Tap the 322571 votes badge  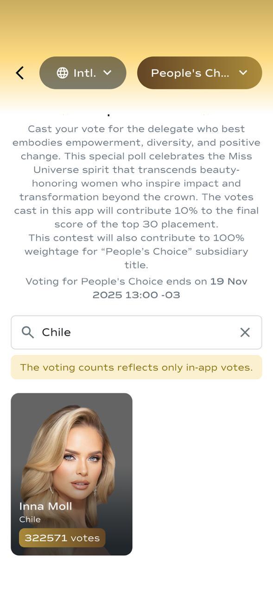[x=62, y=537]
